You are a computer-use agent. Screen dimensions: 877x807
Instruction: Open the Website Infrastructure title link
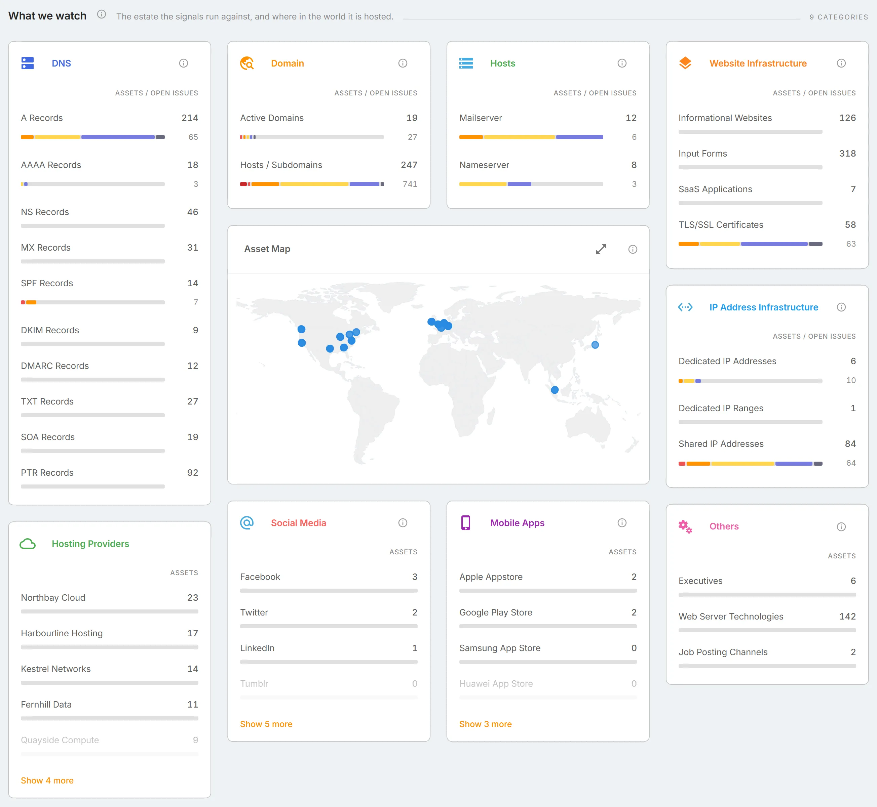[758, 63]
